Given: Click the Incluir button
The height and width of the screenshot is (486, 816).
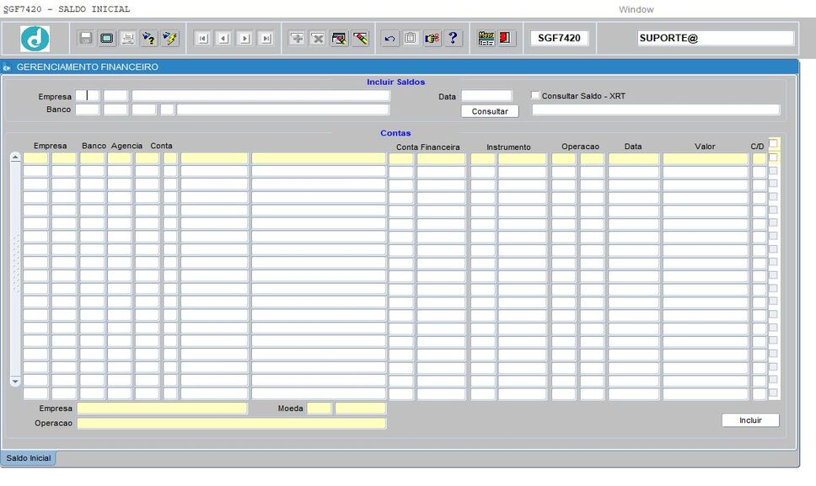Looking at the screenshot, I should 750,420.
